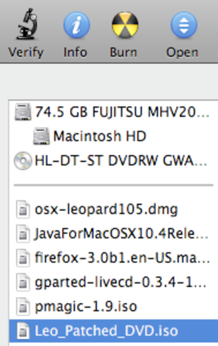Select the 74.5 GB FUJITSU disk
The width and height of the screenshot is (218, 346).
(x=122, y=112)
